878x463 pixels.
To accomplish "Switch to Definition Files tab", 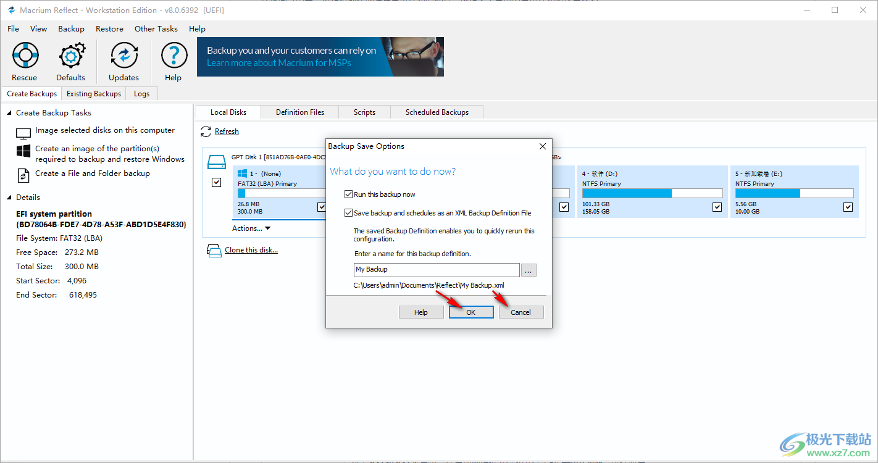I will (300, 112).
